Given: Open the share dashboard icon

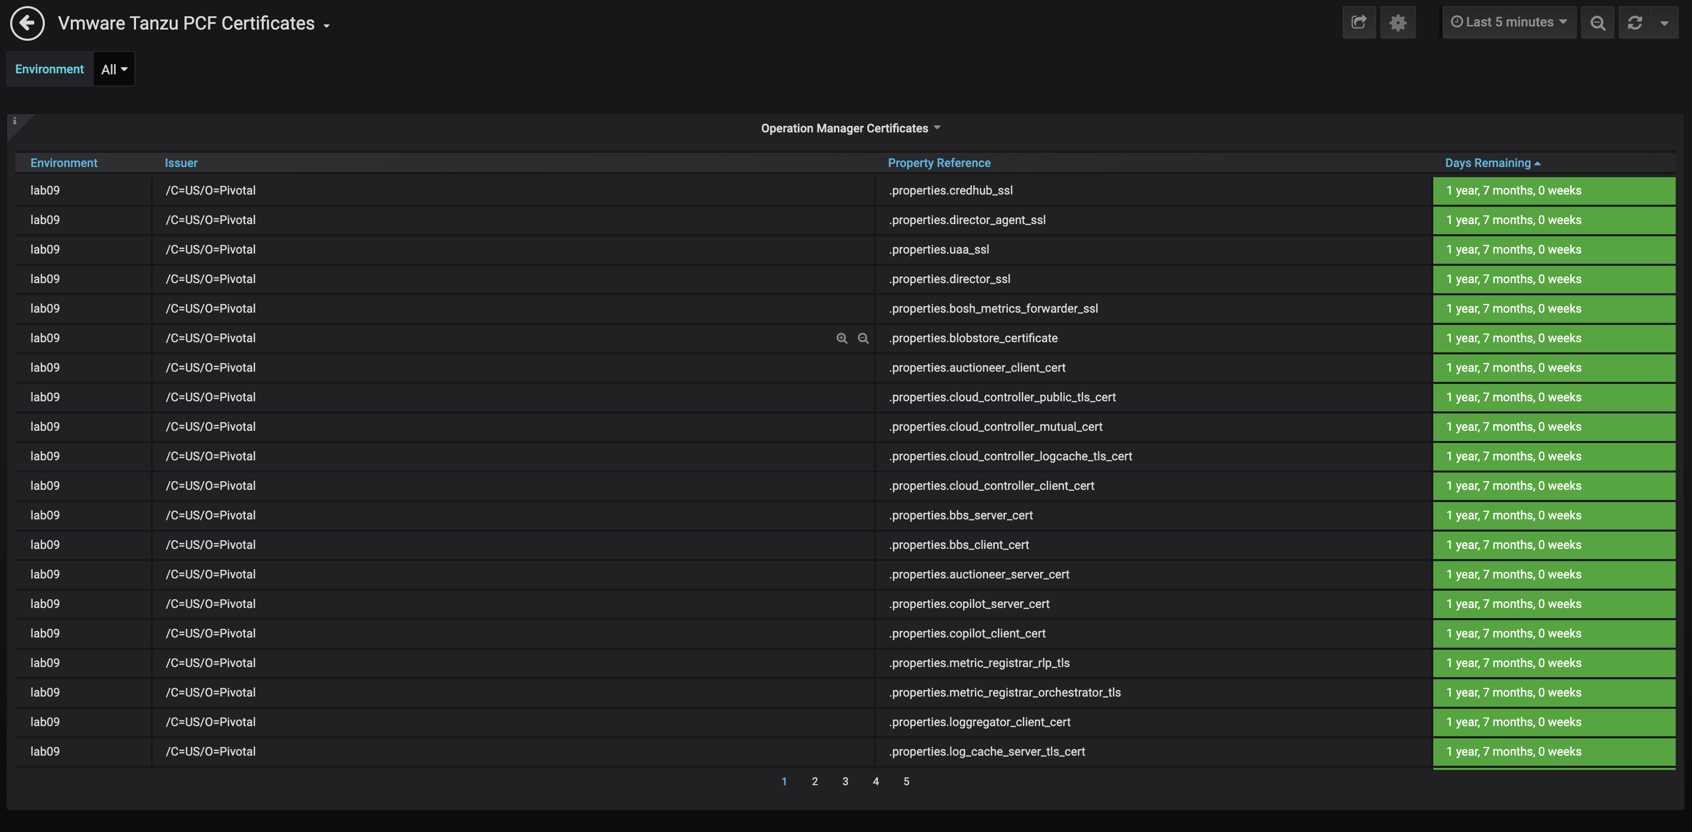Looking at the screenshot, I should pyautogui.click(x=1359, y=23).
